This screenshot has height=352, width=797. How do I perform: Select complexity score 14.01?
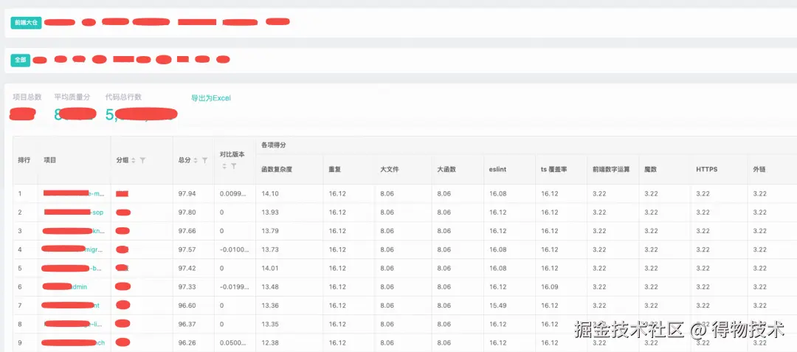pos(270,268)
